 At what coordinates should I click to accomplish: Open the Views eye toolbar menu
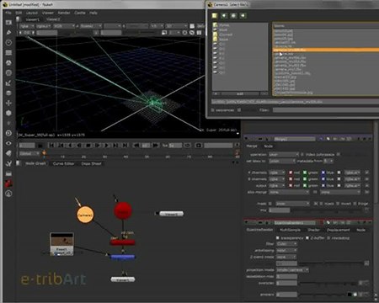[x=8, y=143]
